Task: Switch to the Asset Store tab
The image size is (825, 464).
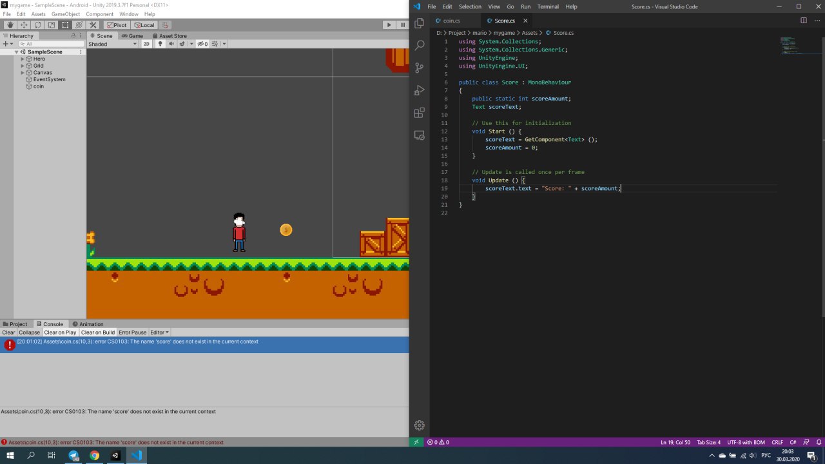Action: tap(170, 36)
